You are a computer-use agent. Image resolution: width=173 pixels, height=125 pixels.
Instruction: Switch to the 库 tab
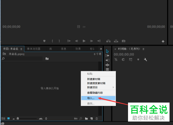coord(51,49)
